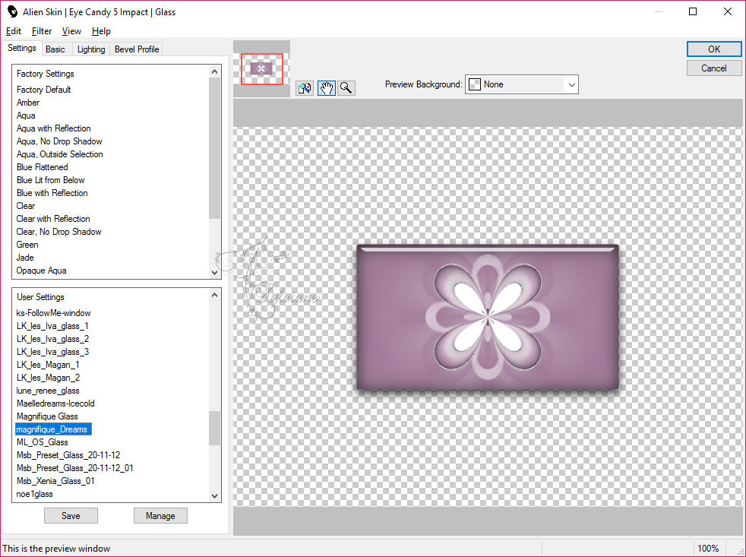
Task: Select the Jade preset
Action: (x=25, y=257)
